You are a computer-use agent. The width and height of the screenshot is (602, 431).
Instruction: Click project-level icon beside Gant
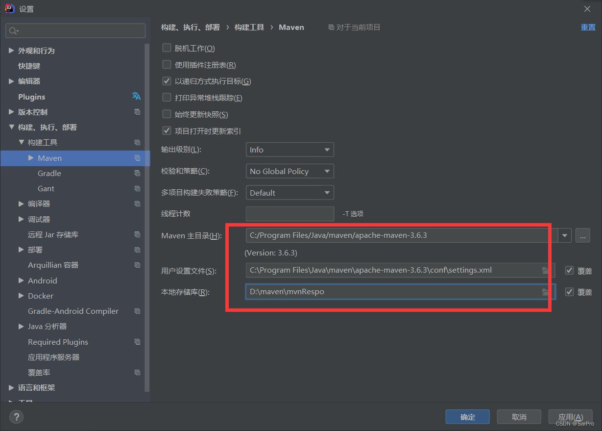coord(137,188)
